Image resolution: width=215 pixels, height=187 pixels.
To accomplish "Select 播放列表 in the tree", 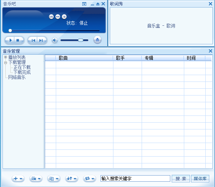I will point(17,57).
